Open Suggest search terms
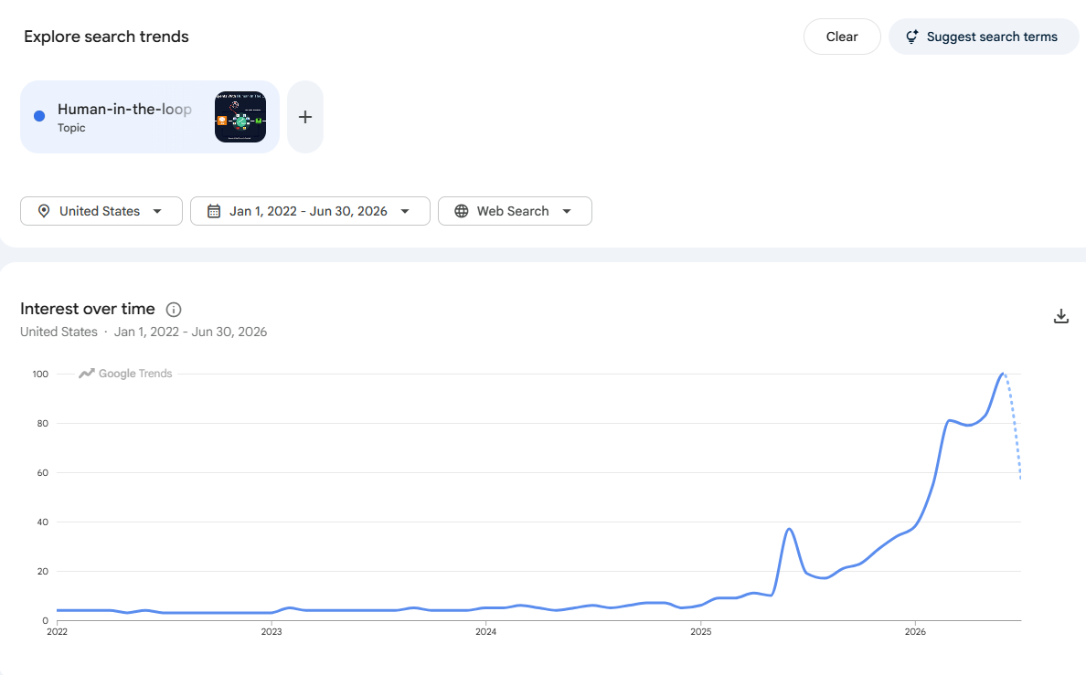1086x675 pixels. [x=984, y=37]
